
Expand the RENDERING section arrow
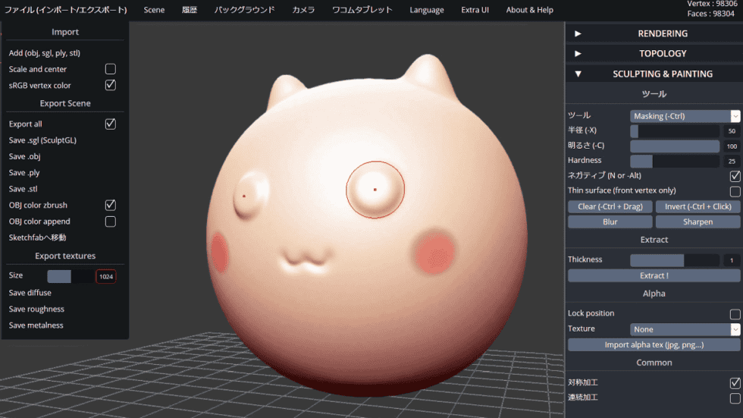(x=578, y=33)
